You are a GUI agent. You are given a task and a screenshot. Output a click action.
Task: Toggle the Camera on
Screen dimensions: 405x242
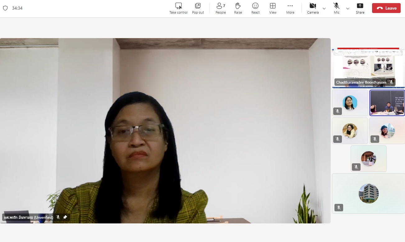point(313,6)
